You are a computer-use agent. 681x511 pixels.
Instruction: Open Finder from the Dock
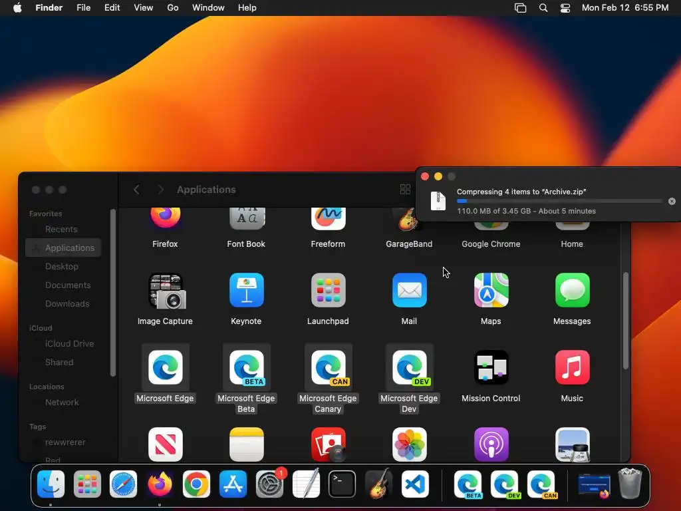click(51, 484)
